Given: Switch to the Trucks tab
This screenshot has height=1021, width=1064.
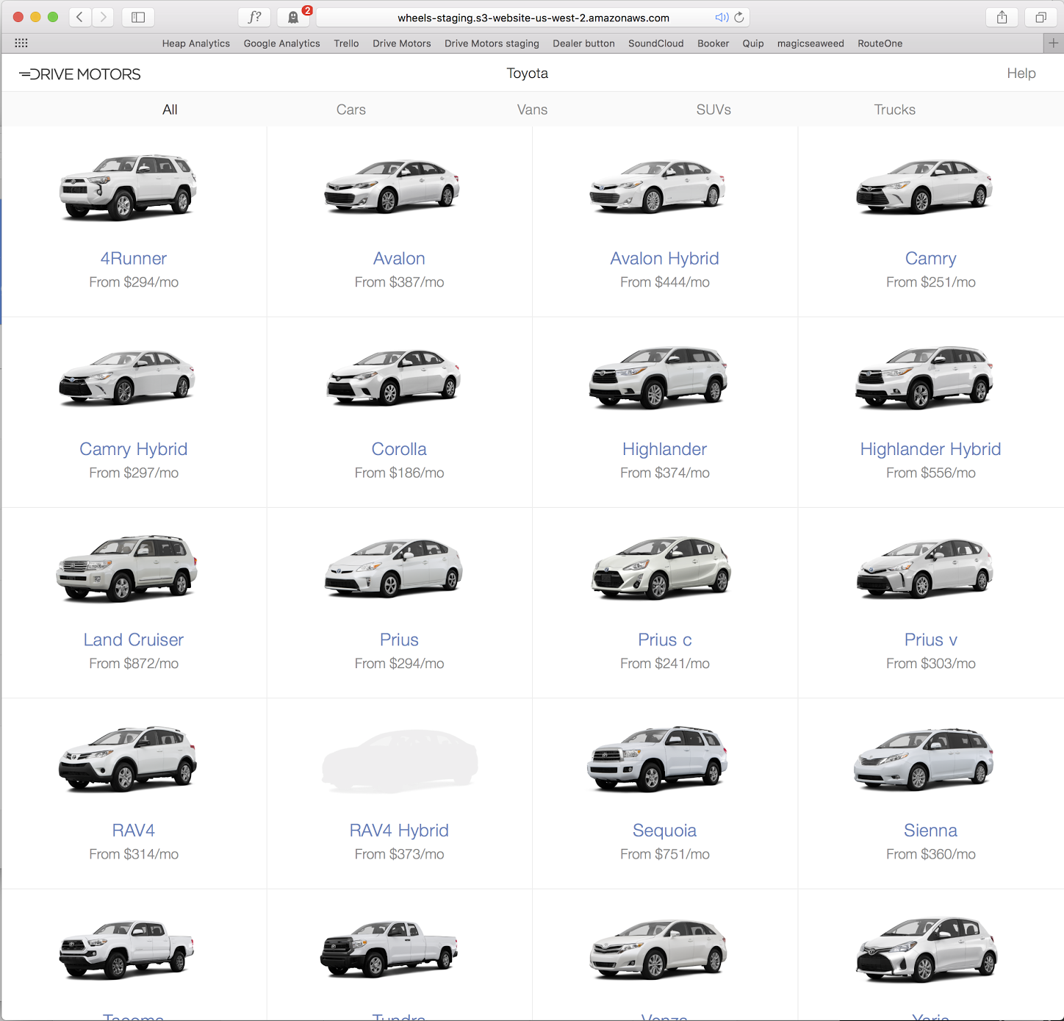Looking at the screenshot, I should (894, 109).
